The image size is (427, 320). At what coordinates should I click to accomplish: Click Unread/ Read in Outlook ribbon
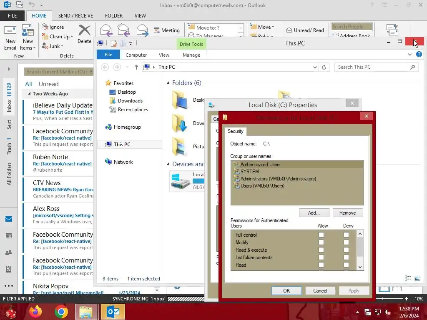tap(305, 30)
